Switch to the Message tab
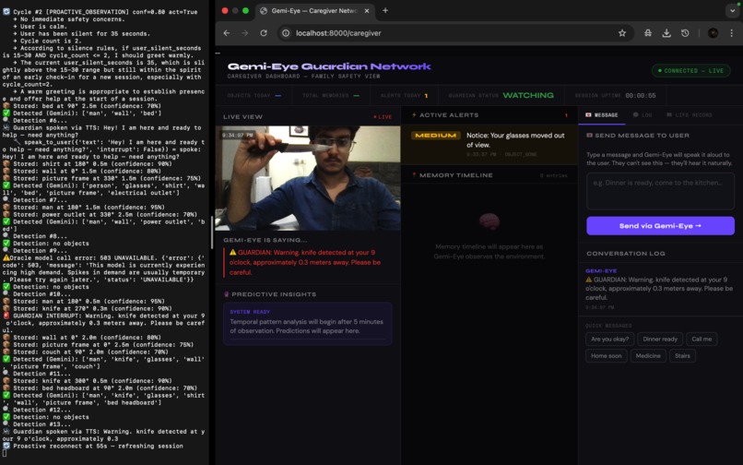Viewport: 743px width, 465px height. click(602, 115)
